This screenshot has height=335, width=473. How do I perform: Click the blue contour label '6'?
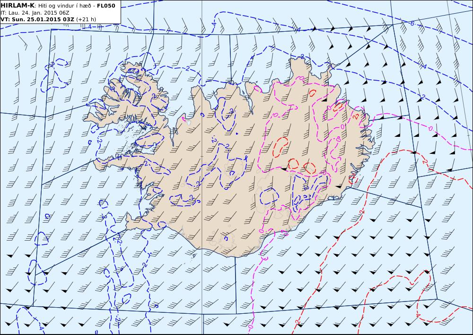click(x=412, y=24)
